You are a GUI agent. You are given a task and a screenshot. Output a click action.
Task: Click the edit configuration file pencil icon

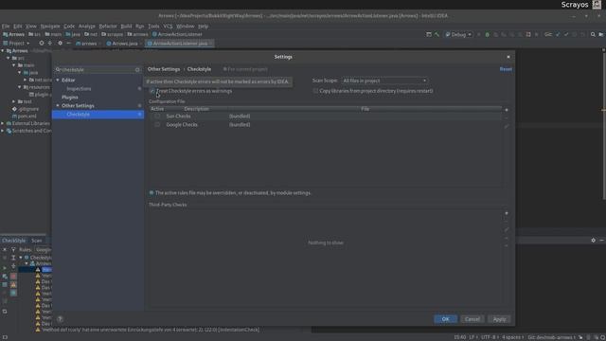click(x=507, y=126)
